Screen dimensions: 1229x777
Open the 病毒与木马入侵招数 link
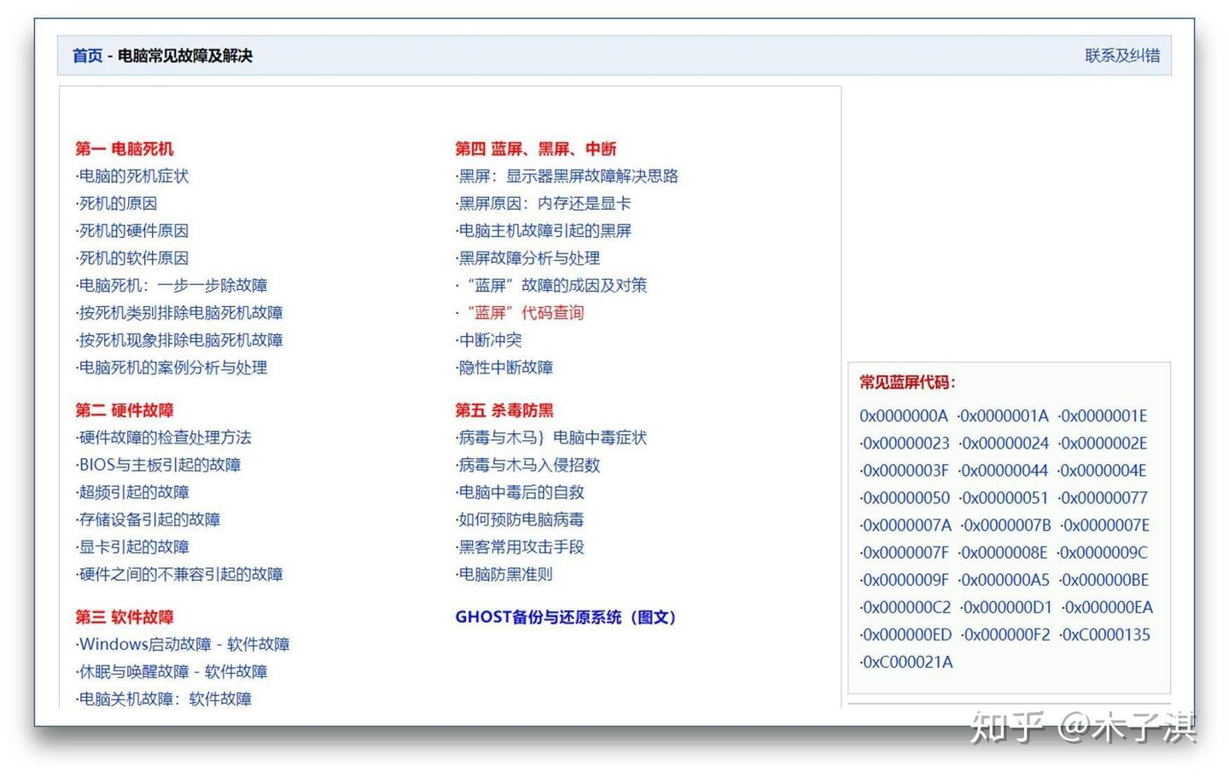(529, 465)
